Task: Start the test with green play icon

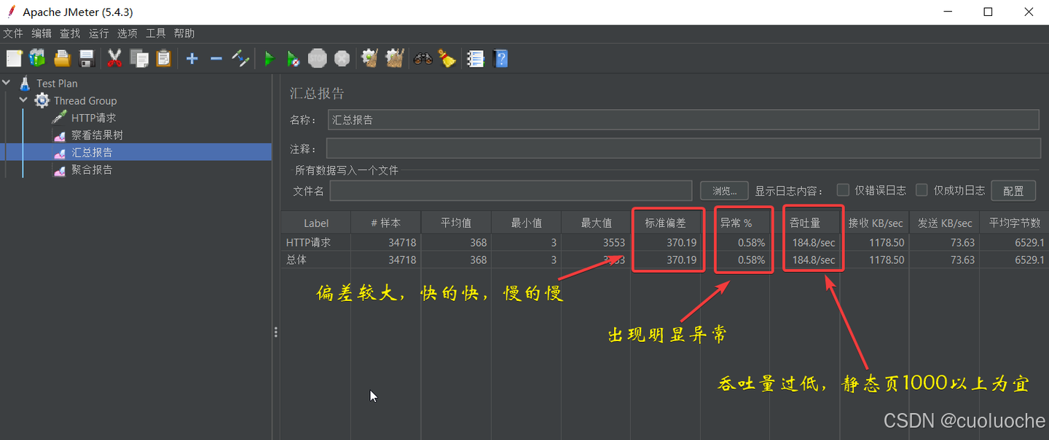Action: tap(269, 58)
